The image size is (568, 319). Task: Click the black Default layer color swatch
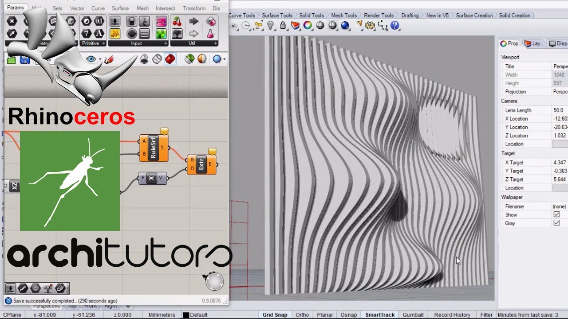pos(186,315)
